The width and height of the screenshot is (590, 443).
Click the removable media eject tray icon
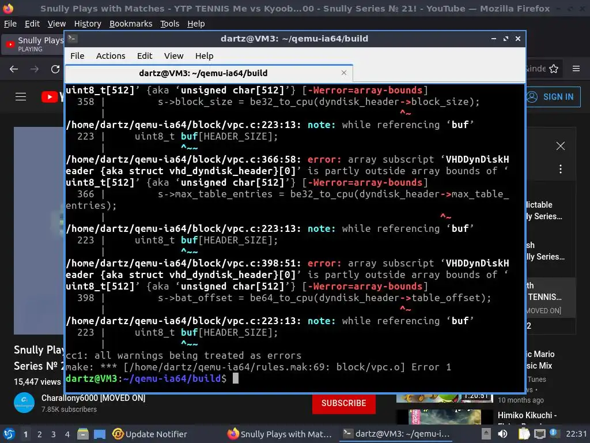[486, 434]
